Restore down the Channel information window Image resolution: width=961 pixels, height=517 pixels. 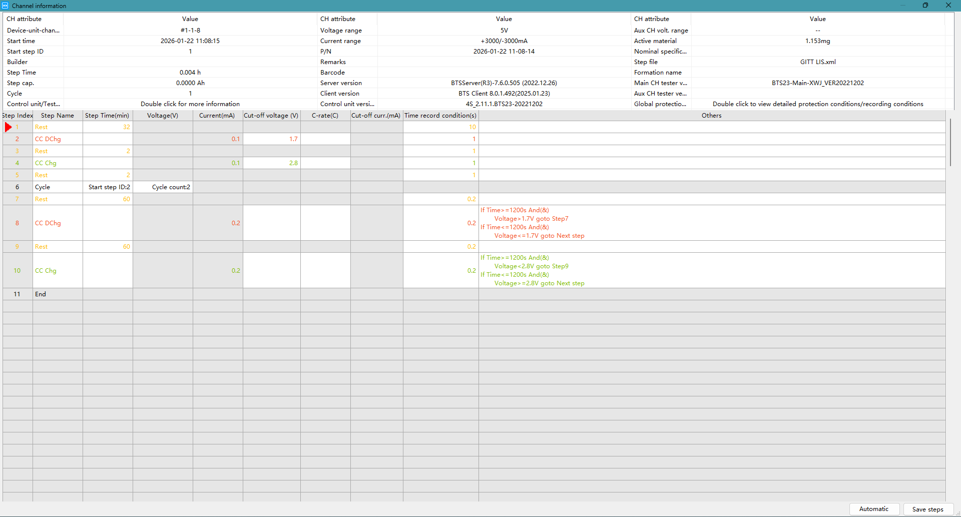coord(925,6)
